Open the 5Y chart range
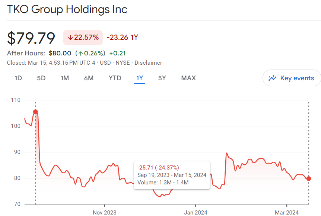 [162, 78]
